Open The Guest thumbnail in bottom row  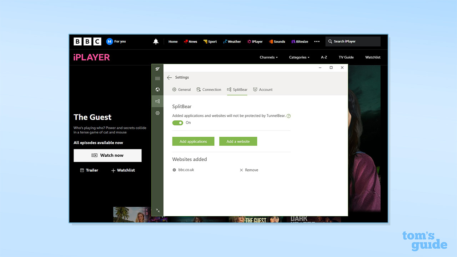[256, 219]
